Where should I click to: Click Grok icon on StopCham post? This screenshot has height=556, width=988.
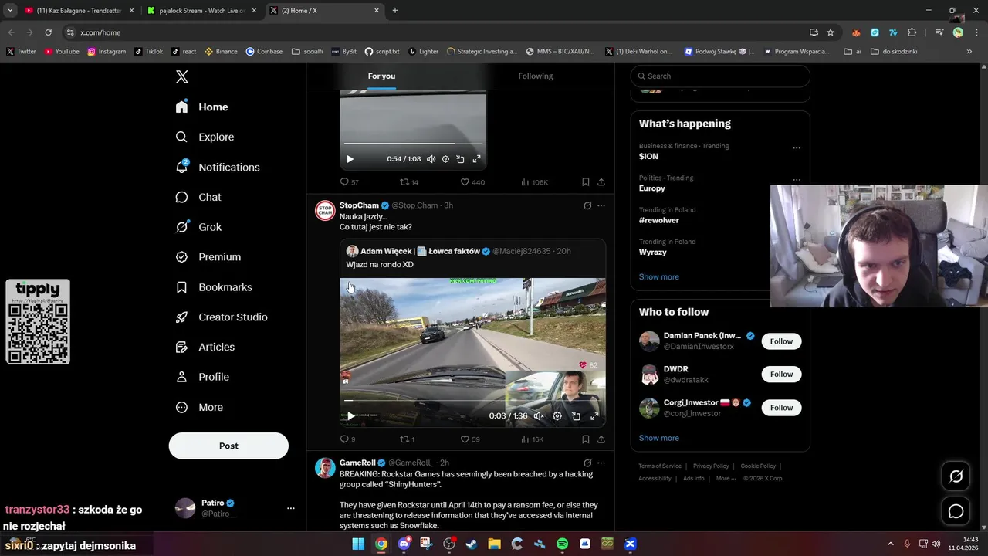click(x=587, y=205)
